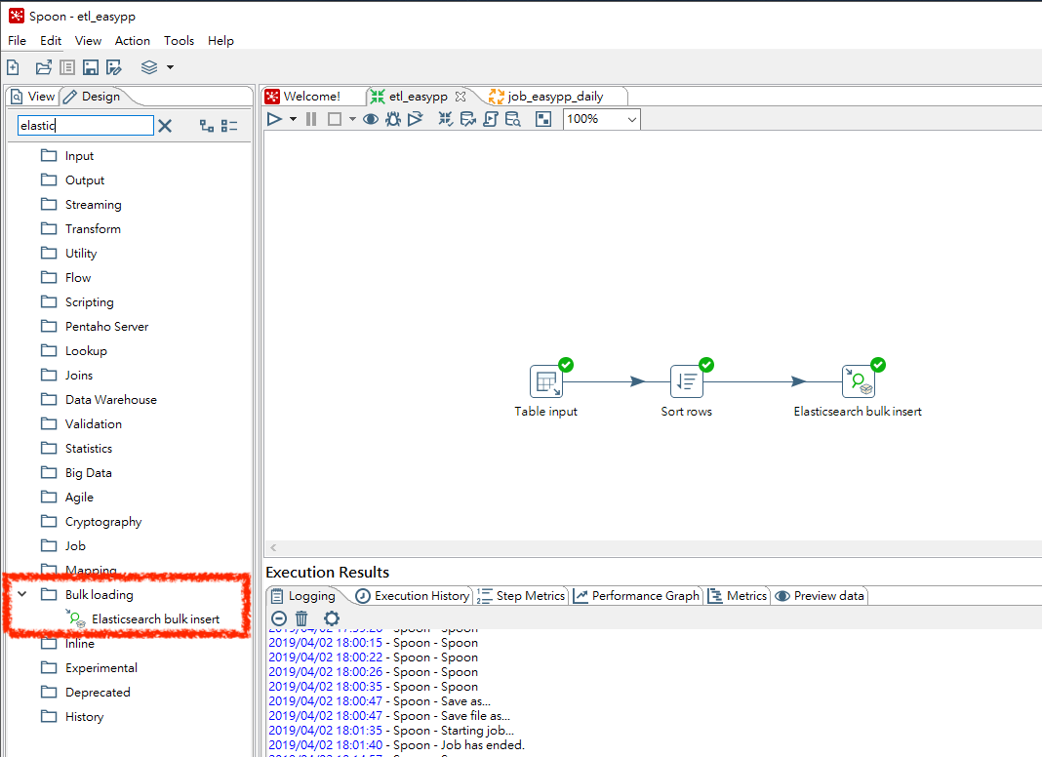The width and height of the screenshot is (1042, 757).
Task: Click the Save as toolbar icon
Action: 114,67
